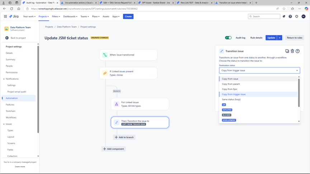Viewport: 310px width, 174px height.
Task: Click the back arrow icon beside Back to project
Action: pos(7,38)
